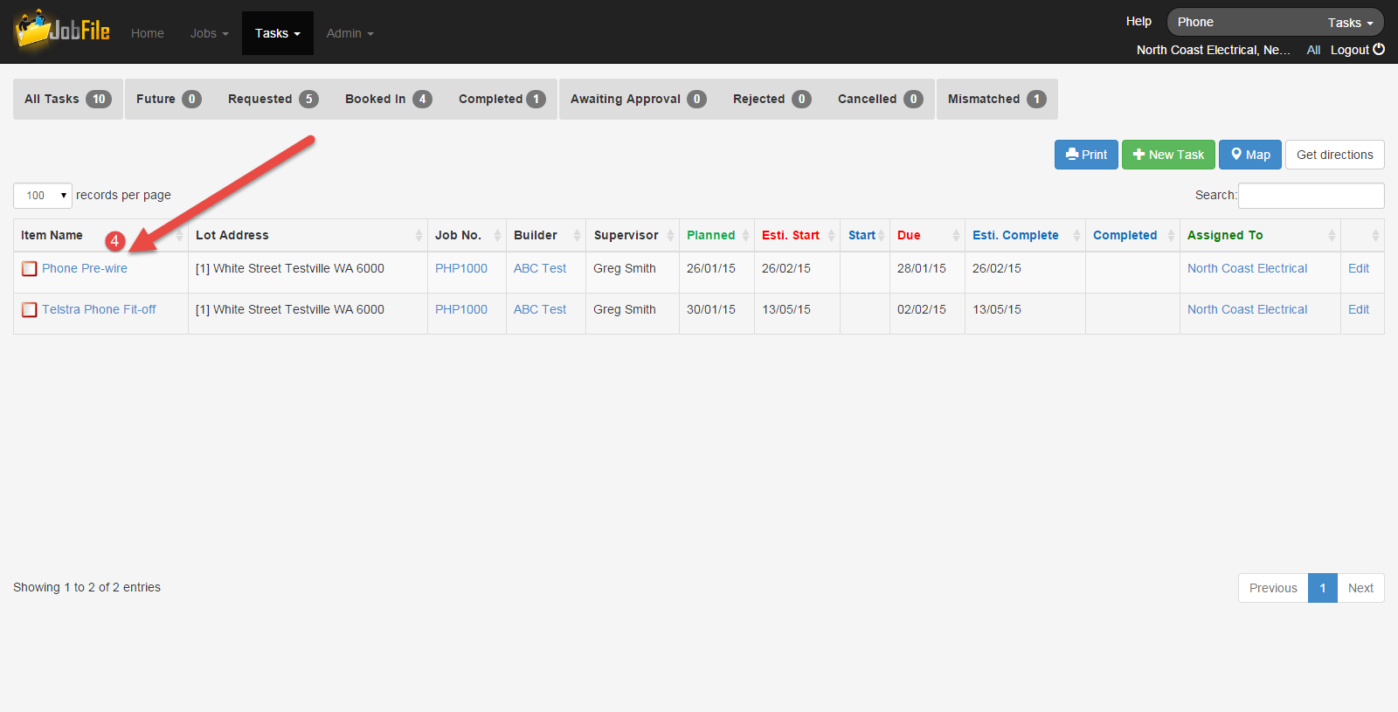Open the Help link
Image resolution: width=1398 pixels, height=712 pixels.
coord(1138,21)
